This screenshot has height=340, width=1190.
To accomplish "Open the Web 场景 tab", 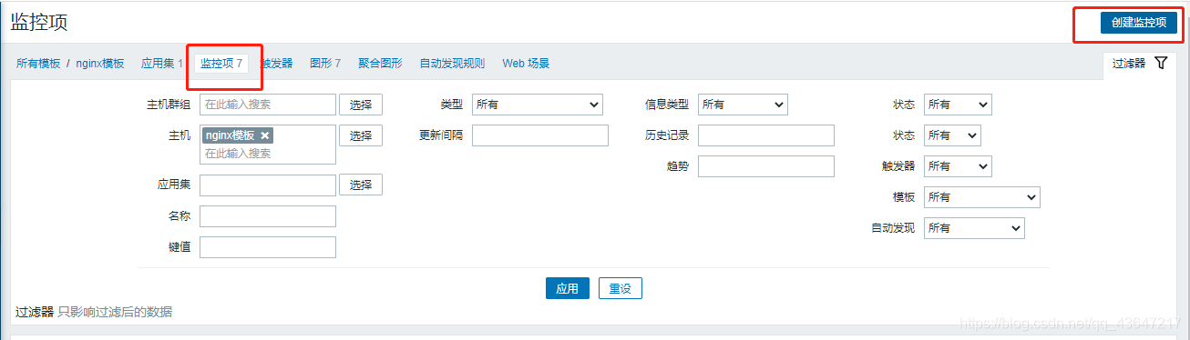I will pyautogui.click(x=526, y=64).
